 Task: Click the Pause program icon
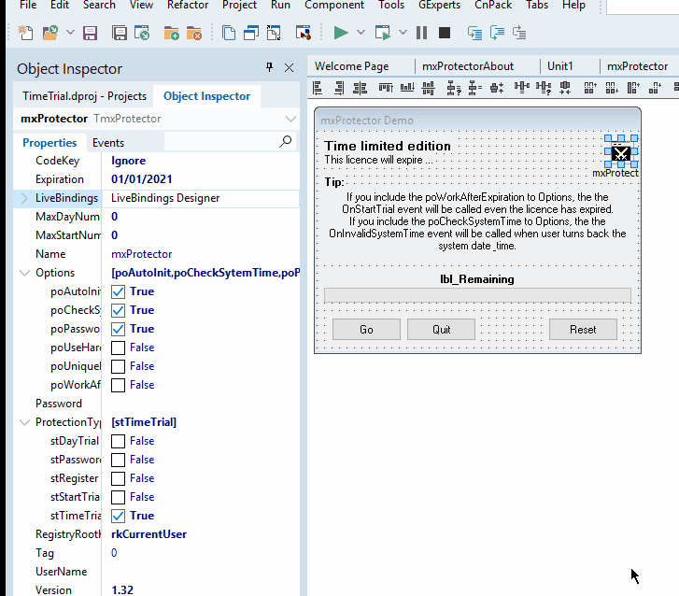tap(421, 33)
